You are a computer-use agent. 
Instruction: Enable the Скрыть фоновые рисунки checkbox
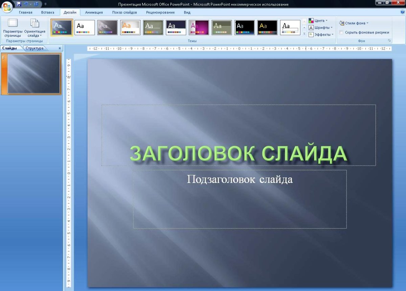pos(342,32)
